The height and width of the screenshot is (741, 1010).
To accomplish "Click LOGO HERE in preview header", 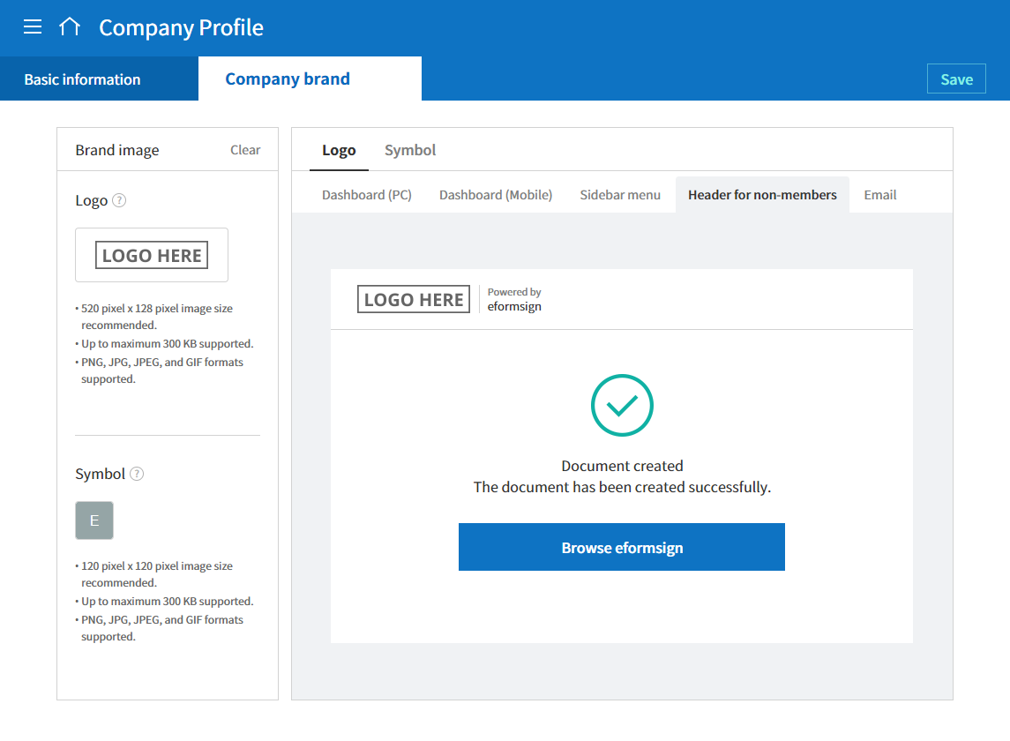I will coord(414,300).
